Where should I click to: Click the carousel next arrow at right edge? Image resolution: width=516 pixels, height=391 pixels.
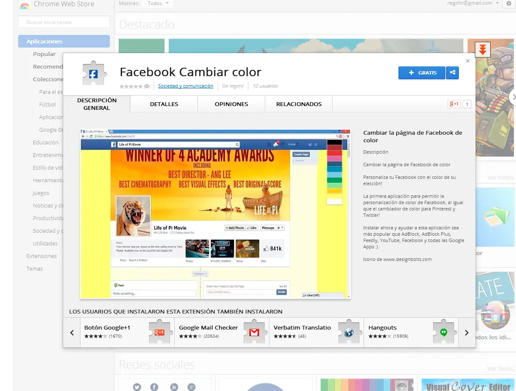coord(512,97)
